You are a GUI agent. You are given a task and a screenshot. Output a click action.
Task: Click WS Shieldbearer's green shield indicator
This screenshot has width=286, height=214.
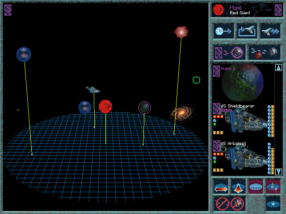click(214, 124)
